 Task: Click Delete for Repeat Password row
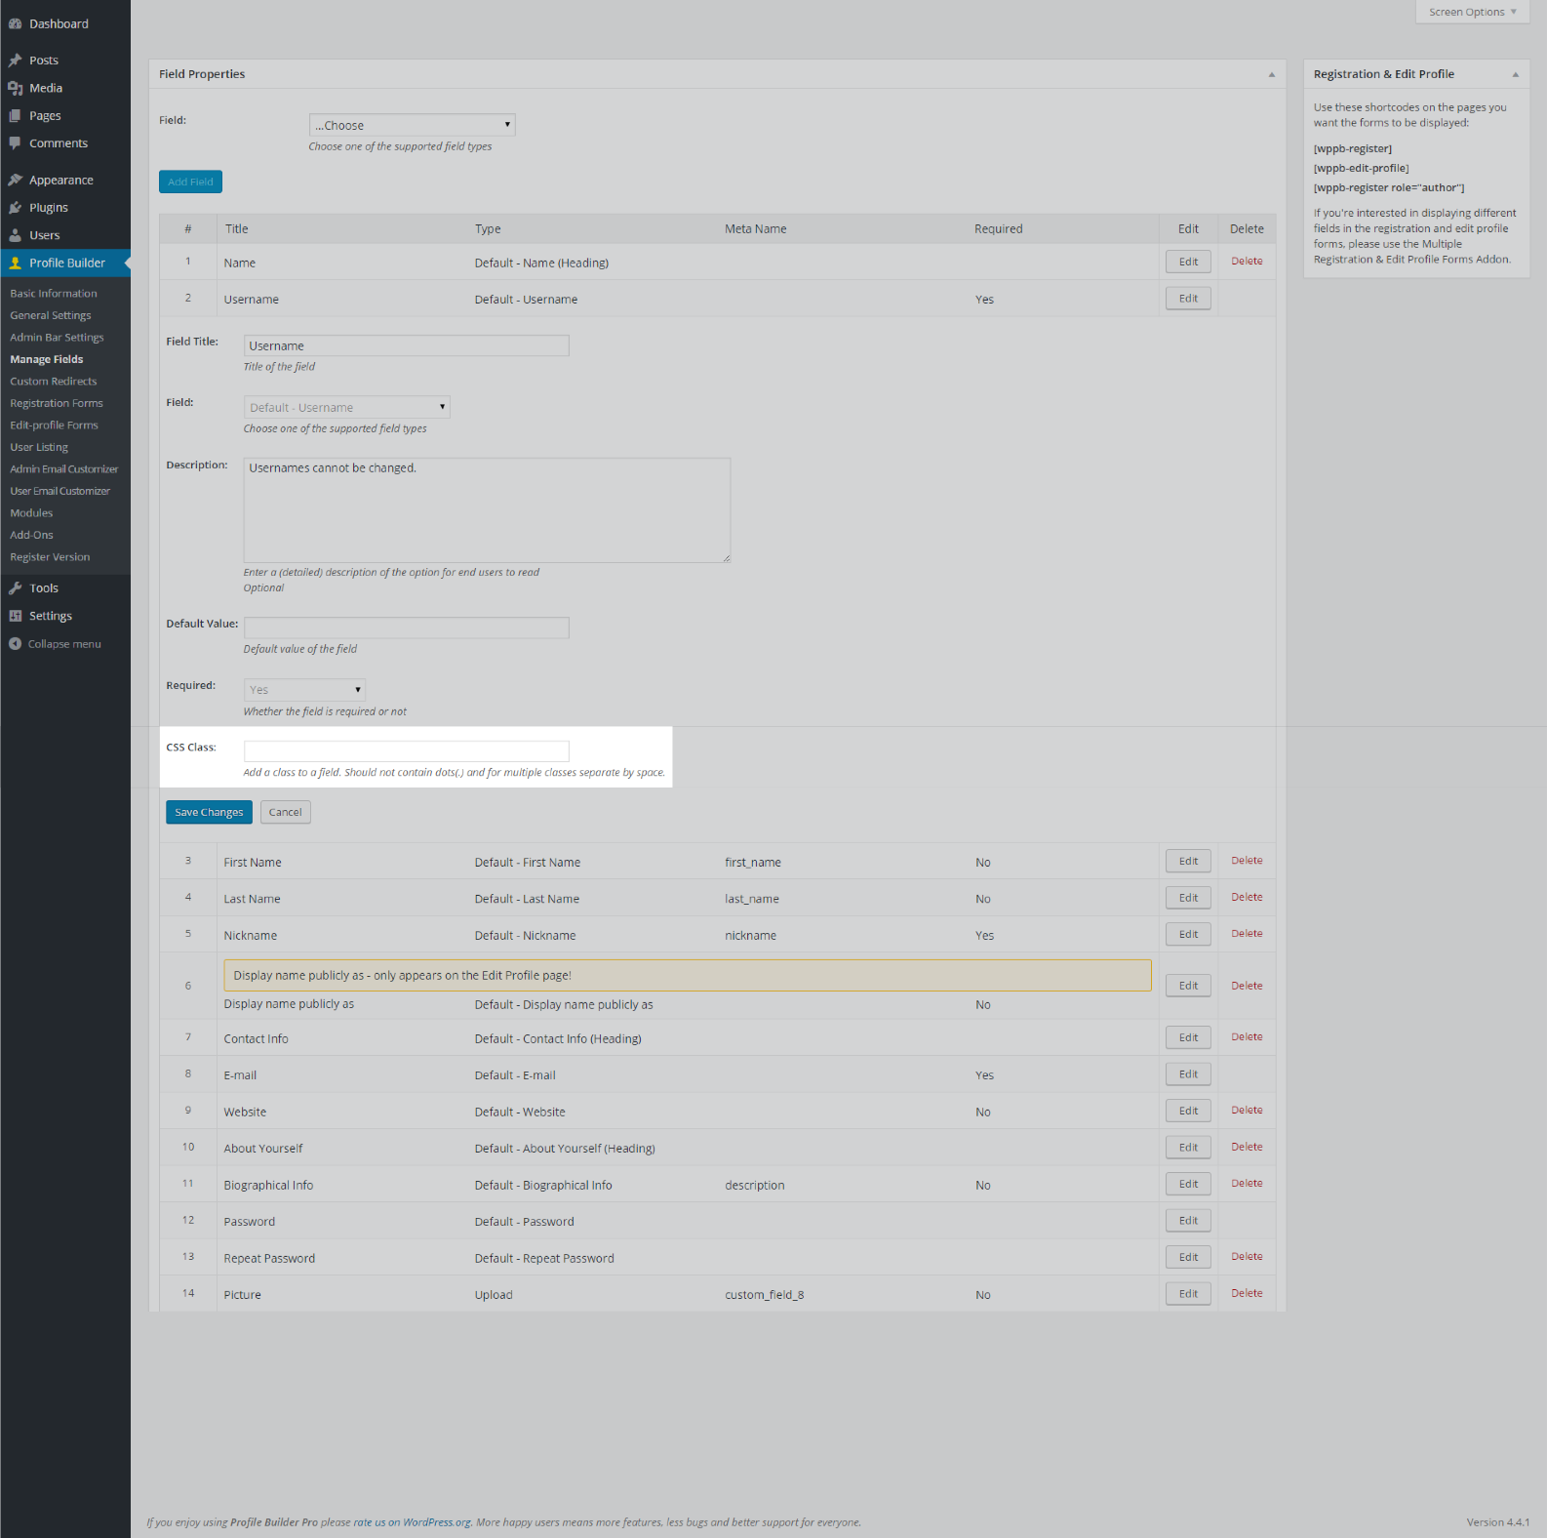click(1247, 1257)
